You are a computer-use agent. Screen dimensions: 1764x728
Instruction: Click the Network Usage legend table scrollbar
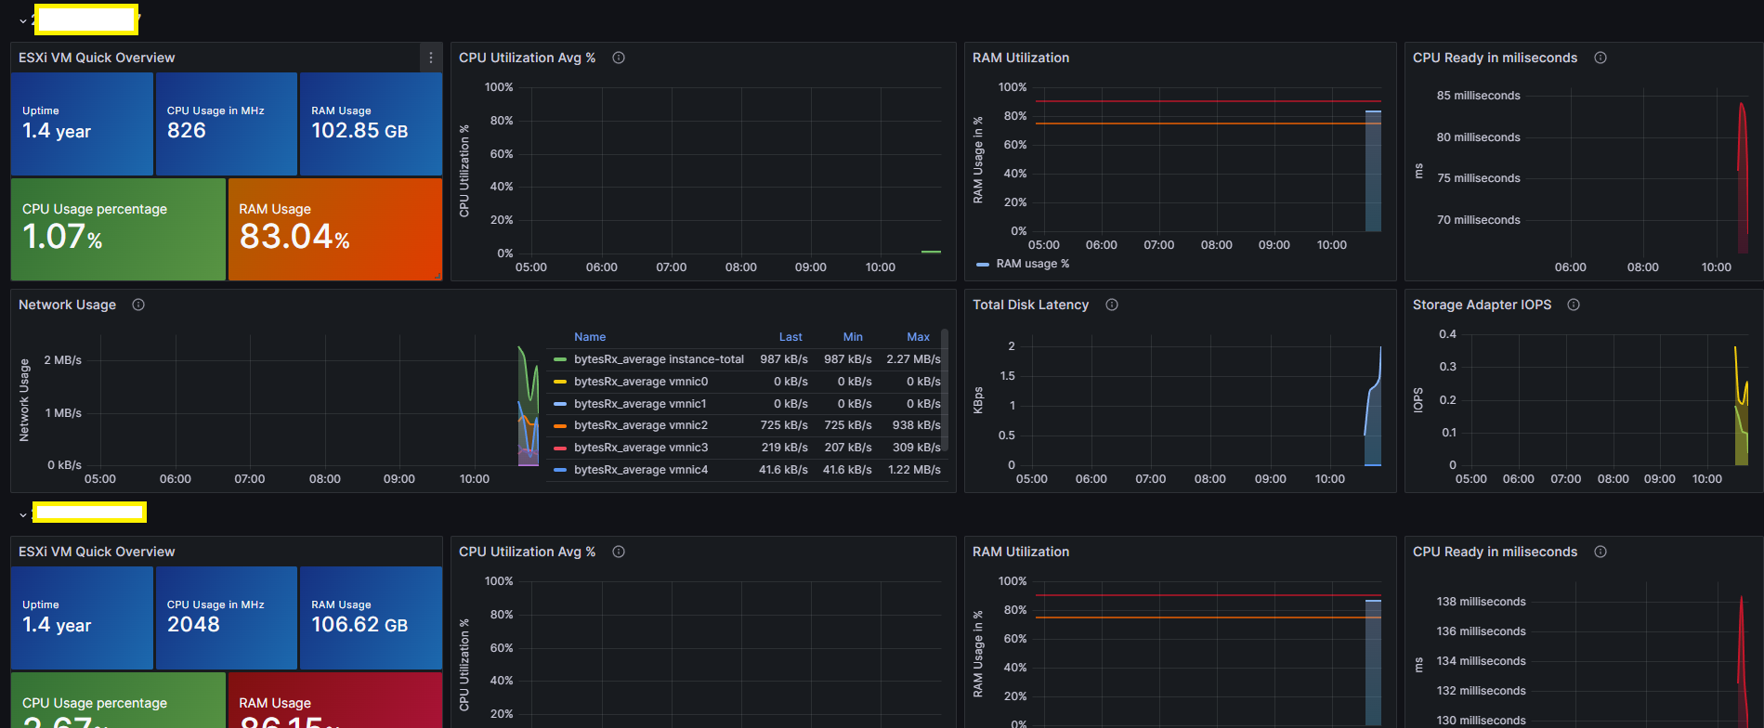pos(945,390)
